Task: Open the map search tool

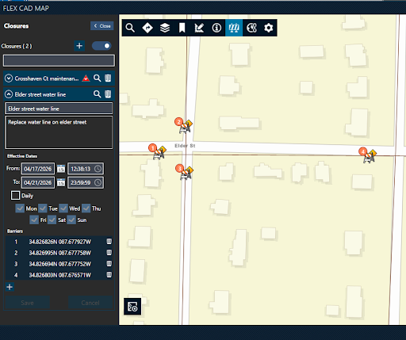Action: pos(130,28)
